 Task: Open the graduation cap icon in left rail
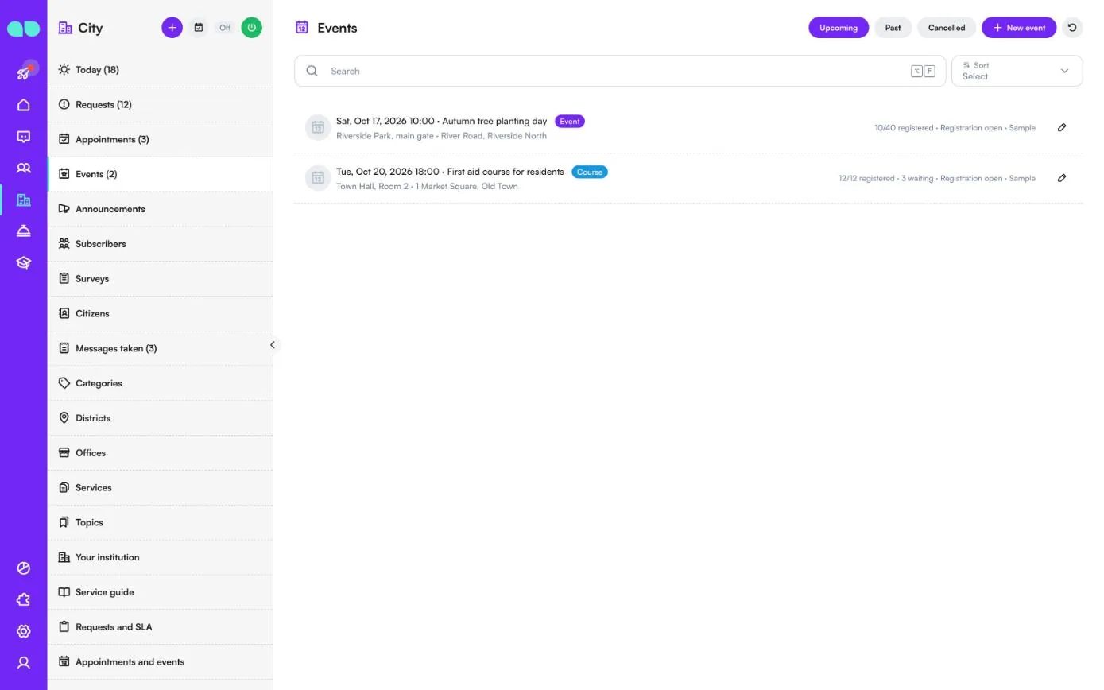pyautogui.click(x=24, y=263)
